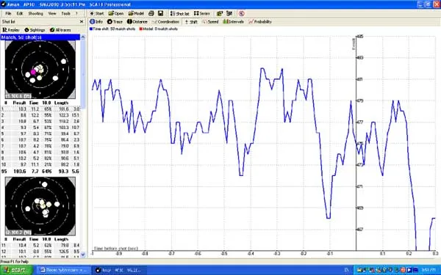Select shot row 11 with result 10.4
The image size is (441, 275).
tap(40, 245)
